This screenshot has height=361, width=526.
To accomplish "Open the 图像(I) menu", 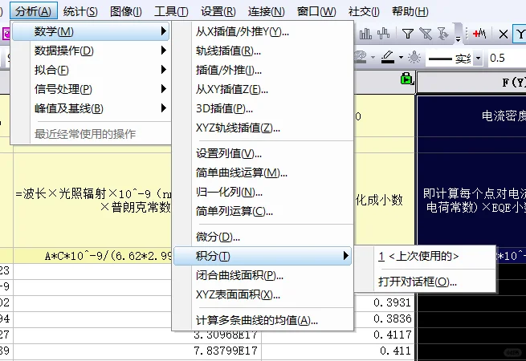I will 126,11.
